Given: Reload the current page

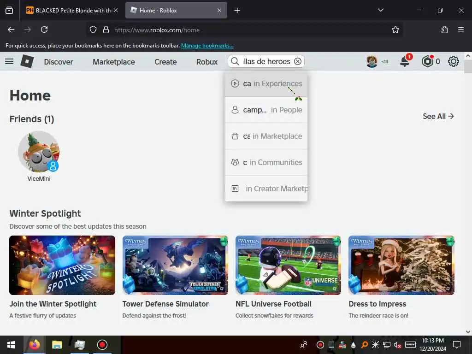Looking at the screenshot, I should click(44, 29).
